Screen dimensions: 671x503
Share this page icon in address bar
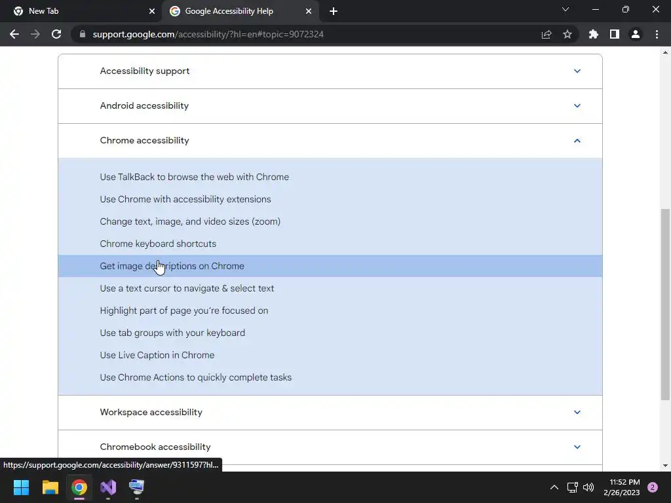pos(546,34)
